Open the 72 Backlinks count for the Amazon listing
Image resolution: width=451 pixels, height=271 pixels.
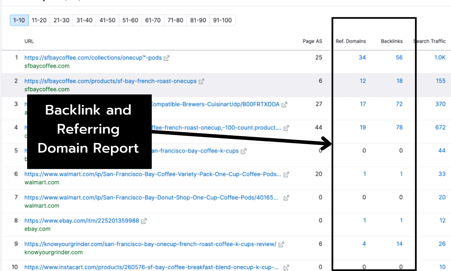point(399,104)
